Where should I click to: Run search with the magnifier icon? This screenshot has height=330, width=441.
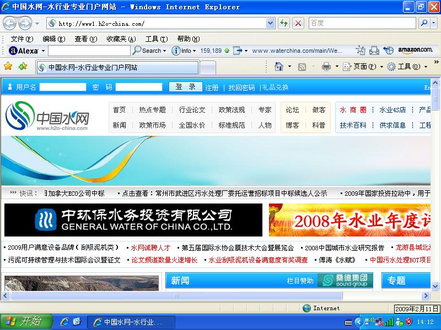point(424,23)
